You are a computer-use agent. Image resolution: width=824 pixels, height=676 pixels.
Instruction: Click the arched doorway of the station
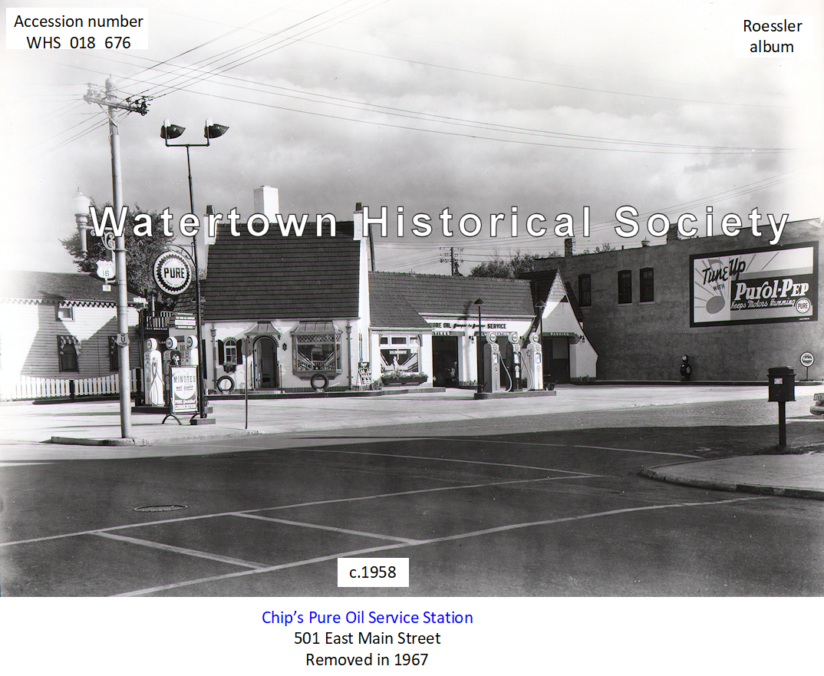[265, 361]
